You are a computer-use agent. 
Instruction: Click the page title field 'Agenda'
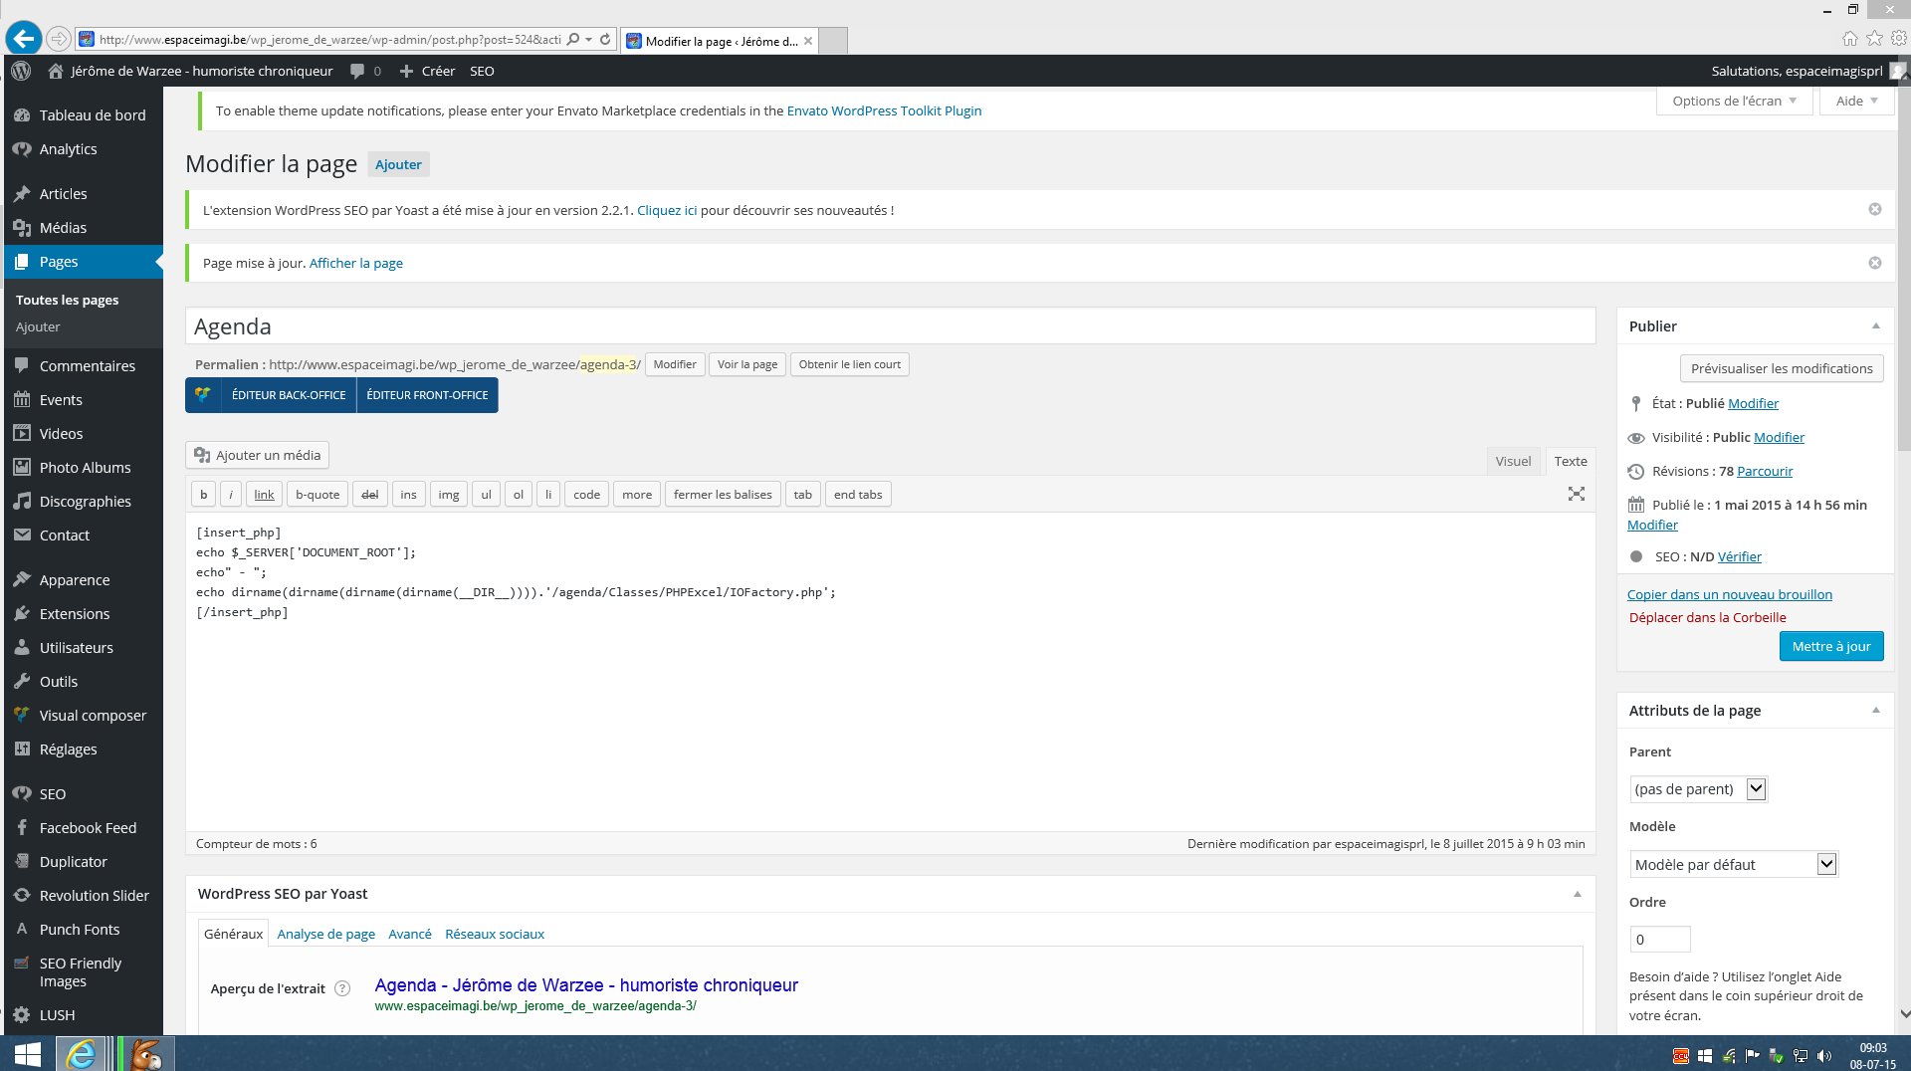890,326
